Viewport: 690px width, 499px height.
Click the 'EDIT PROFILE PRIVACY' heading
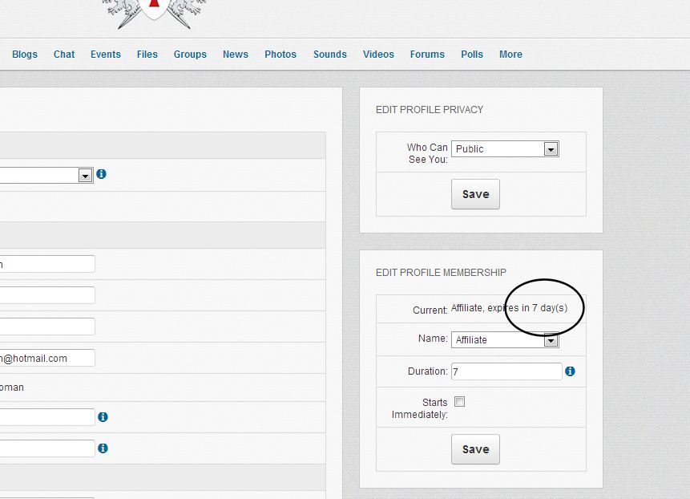(x=430, y=110)
